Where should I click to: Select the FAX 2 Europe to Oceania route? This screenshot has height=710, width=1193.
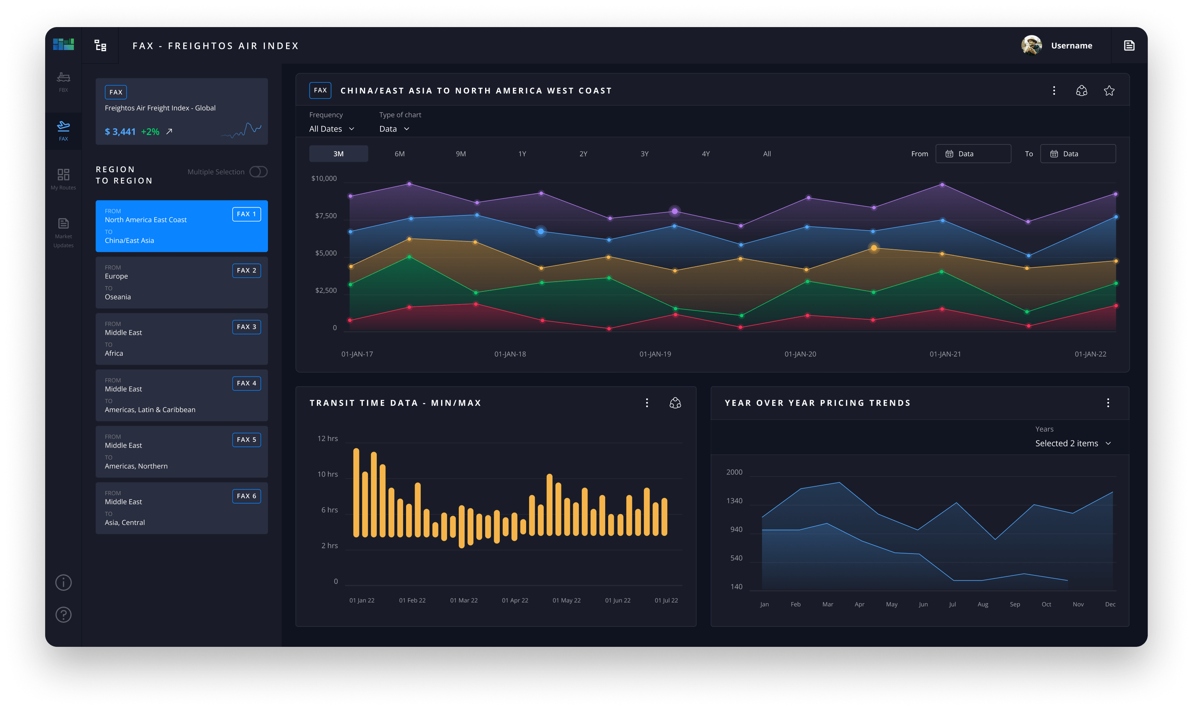181,283
